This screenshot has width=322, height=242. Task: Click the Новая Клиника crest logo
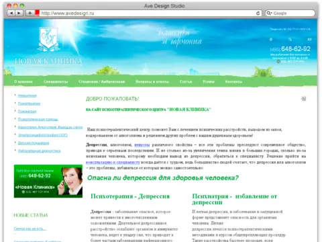pos(49,39)
